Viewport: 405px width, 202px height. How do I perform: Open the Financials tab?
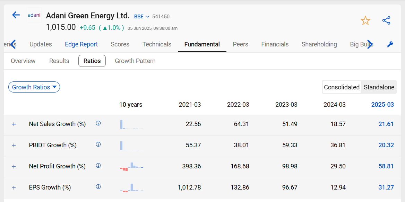click(x=275, y=44)
